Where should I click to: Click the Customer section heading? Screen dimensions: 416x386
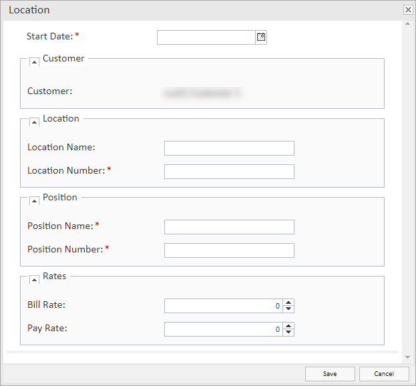click(63, 58)
